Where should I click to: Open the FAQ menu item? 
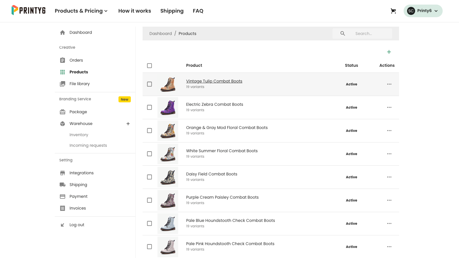198,11
